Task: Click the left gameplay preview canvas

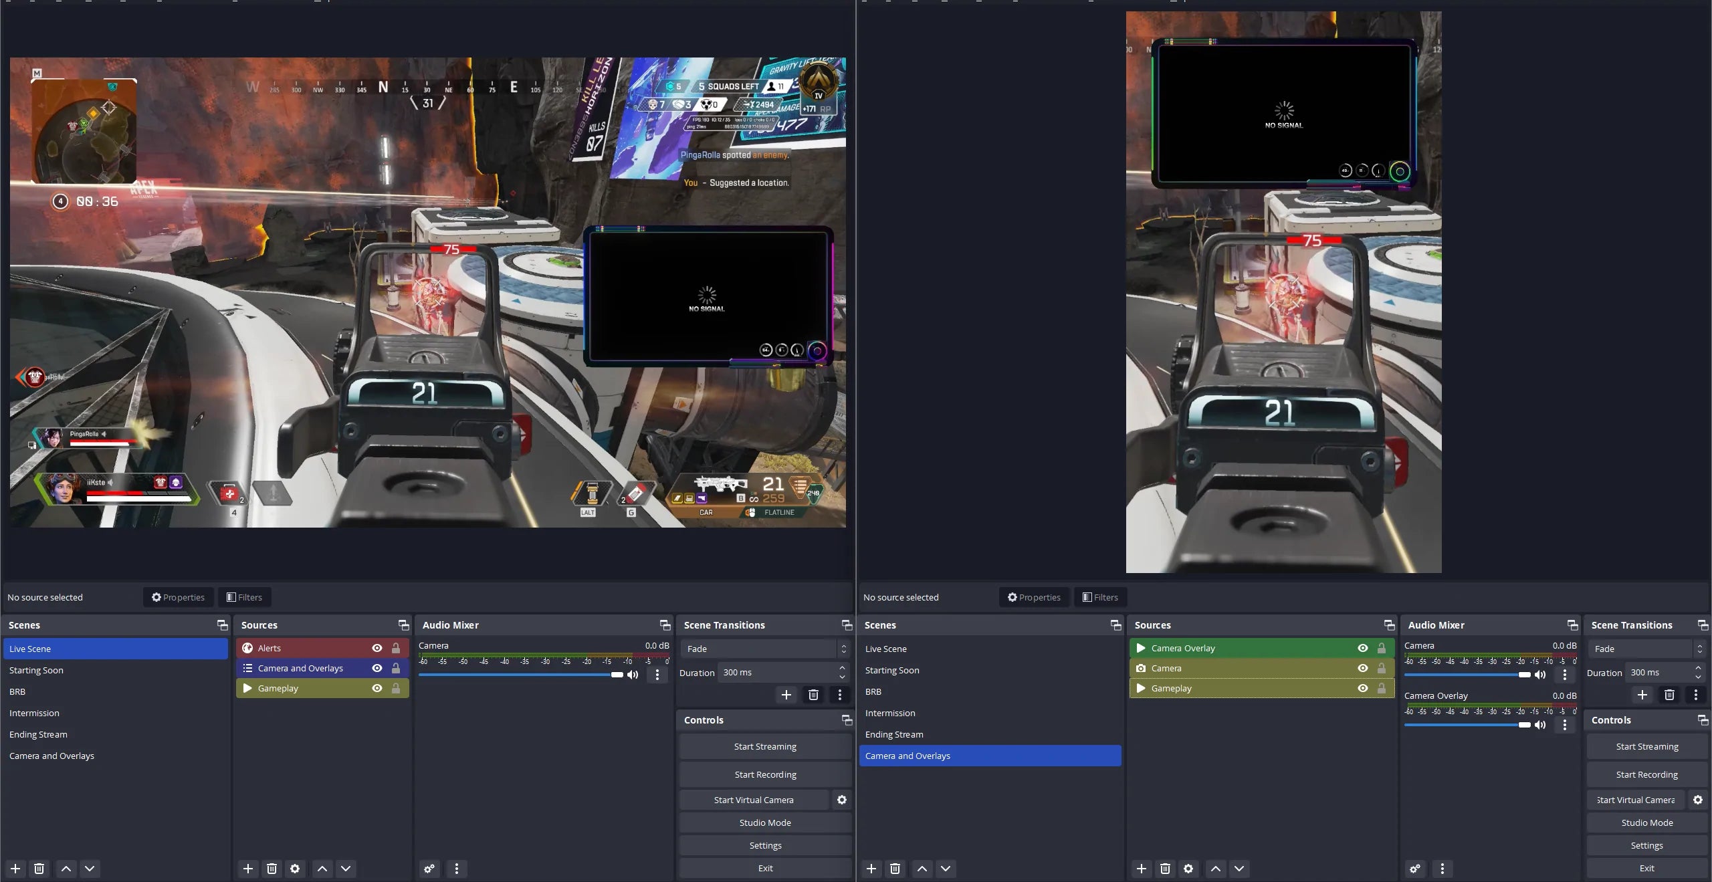Action: (428, 292)
